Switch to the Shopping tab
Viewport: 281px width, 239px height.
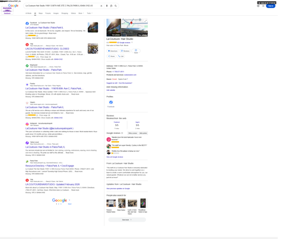[65, 13]
